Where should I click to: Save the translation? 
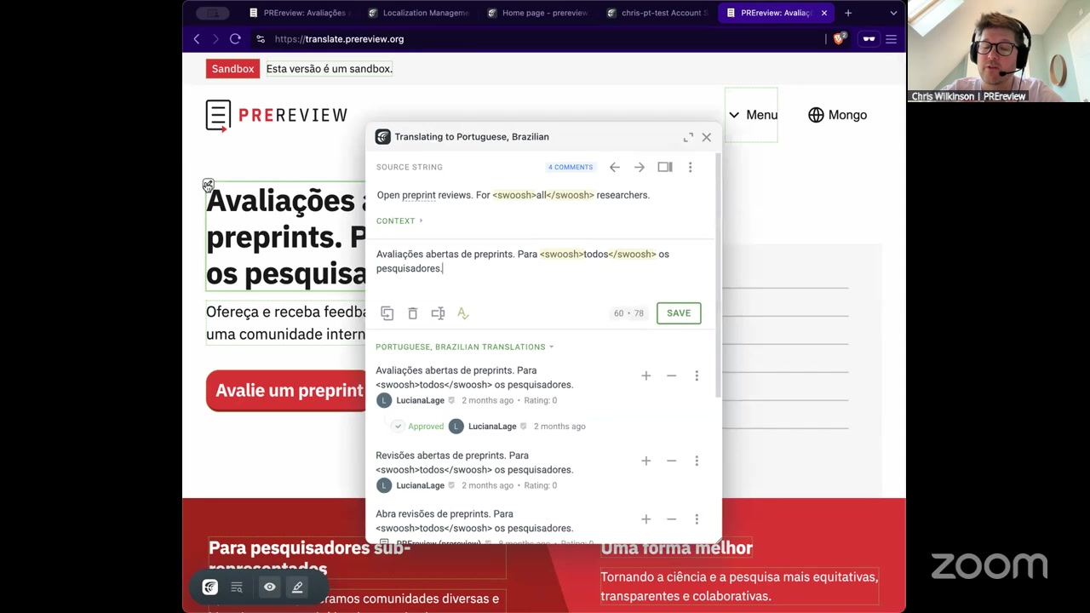click(x=679, y=313)
